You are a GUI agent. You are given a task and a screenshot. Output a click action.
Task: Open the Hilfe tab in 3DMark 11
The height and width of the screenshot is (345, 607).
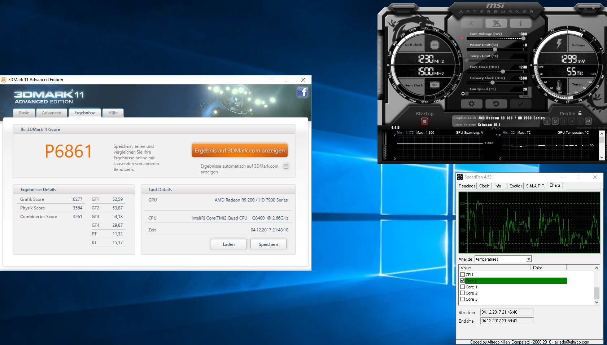(113, 113)
